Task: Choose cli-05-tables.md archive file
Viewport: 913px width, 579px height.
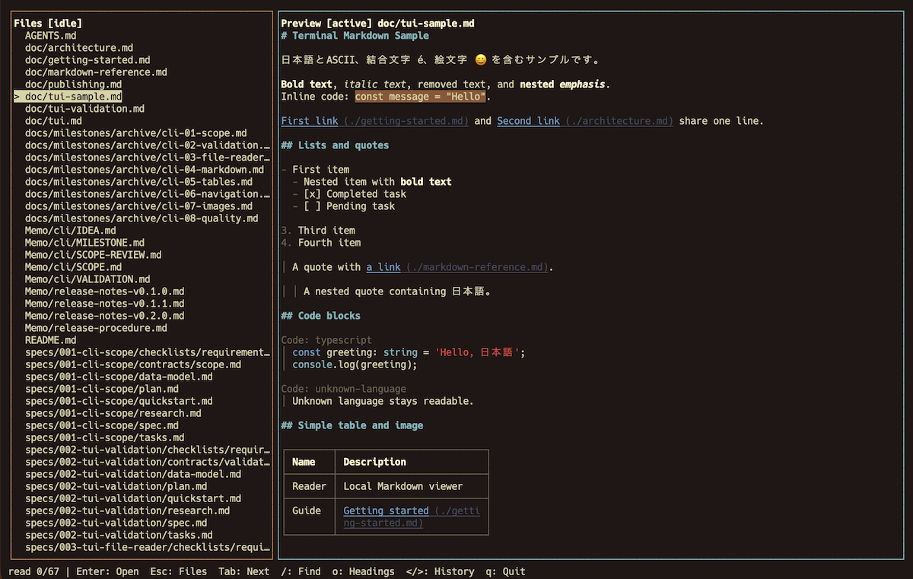Action: point(139,182)
